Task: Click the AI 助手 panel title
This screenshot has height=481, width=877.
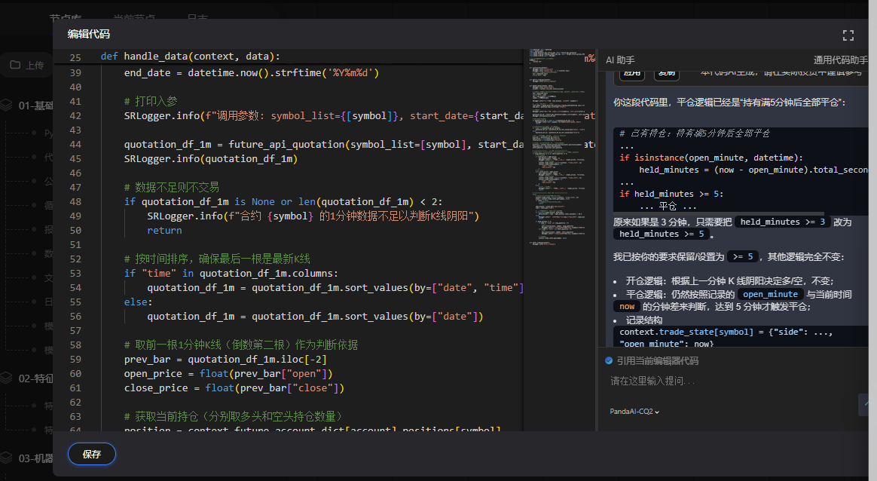Action: 620,60
